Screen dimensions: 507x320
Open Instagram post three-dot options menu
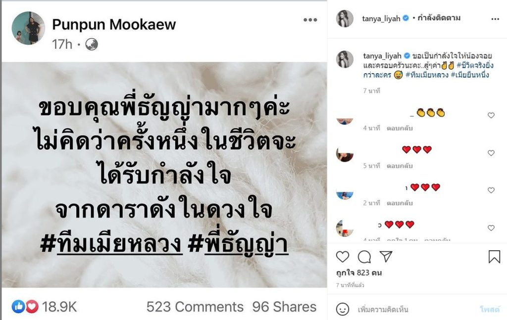point(495,19)
